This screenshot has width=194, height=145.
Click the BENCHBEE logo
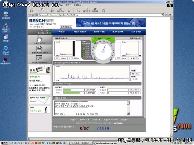[x=42, y=20]
